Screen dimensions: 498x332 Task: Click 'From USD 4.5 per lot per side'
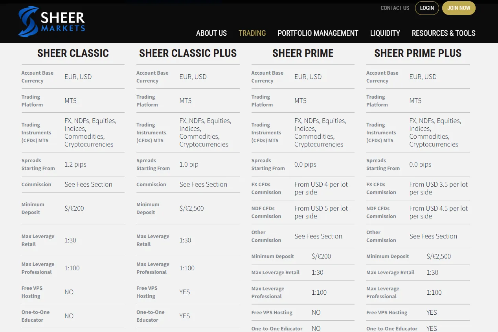coord(439,212)
